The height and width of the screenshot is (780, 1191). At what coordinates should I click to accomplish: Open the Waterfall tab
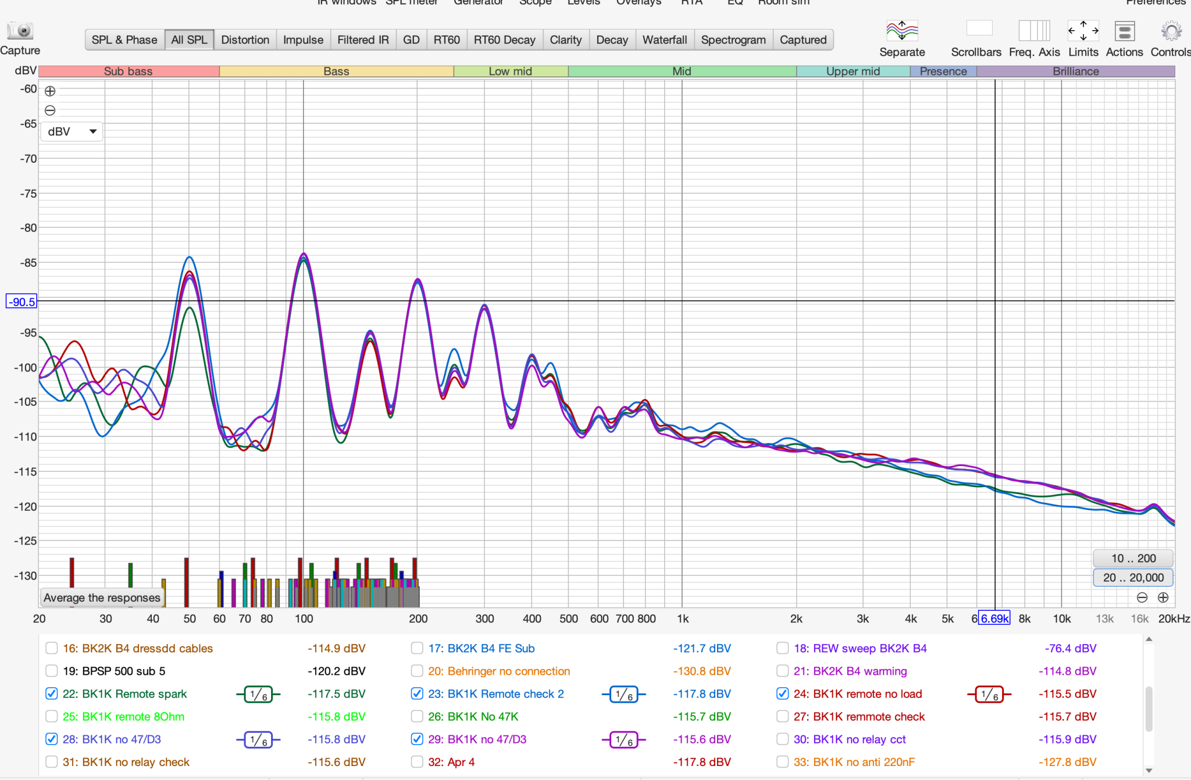click(665, 40)
